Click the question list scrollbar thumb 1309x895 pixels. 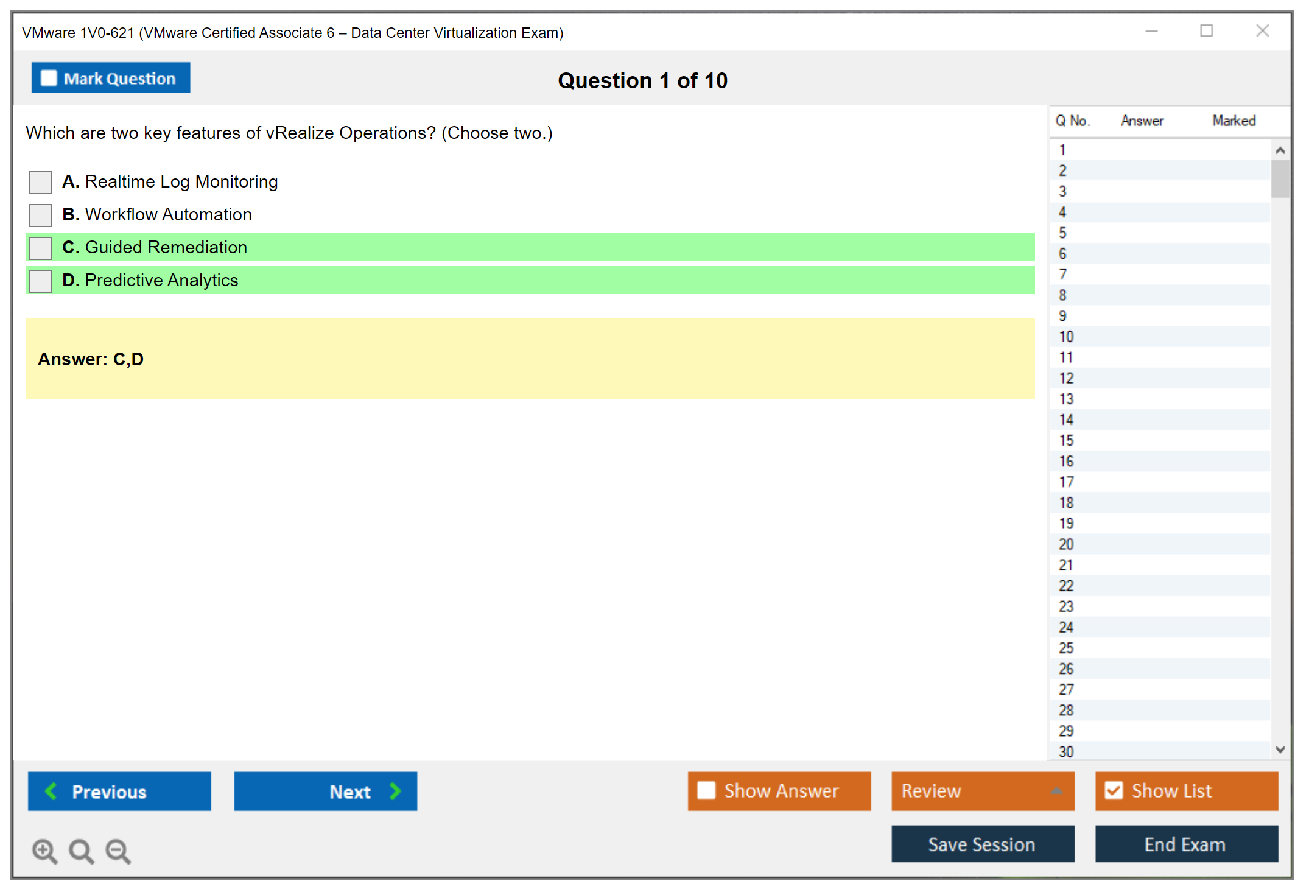1280,179
